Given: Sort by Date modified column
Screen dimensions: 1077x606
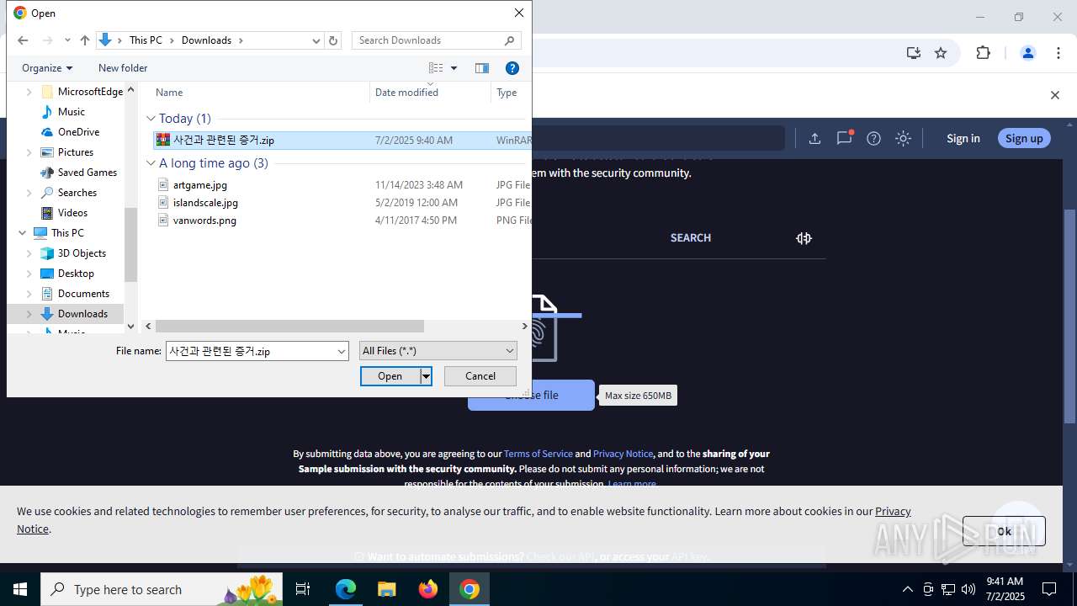Looking at the screenshot, I should click(x=406, y=93).
